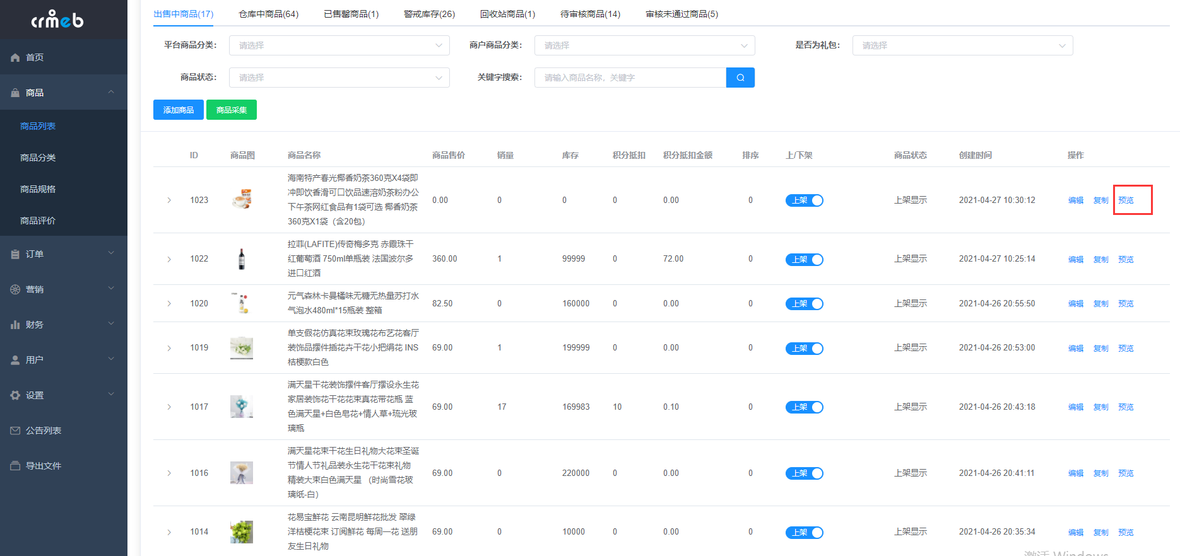The image size is (1180, 556).
Task: Expand the row for product 1022
Action: click(x=169, y=259)
